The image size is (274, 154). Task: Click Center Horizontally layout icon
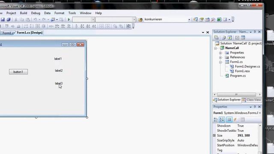pyautogui.click(x=101, y=26)
